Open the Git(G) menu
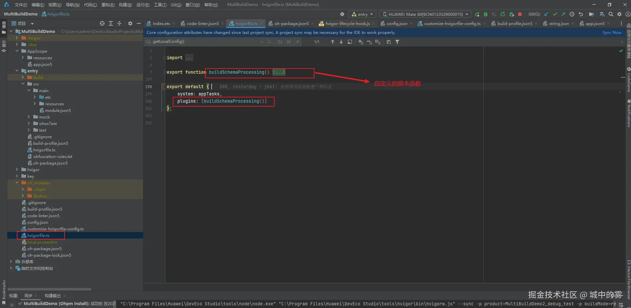Screen dimensions: 631x308 point(176,5)
